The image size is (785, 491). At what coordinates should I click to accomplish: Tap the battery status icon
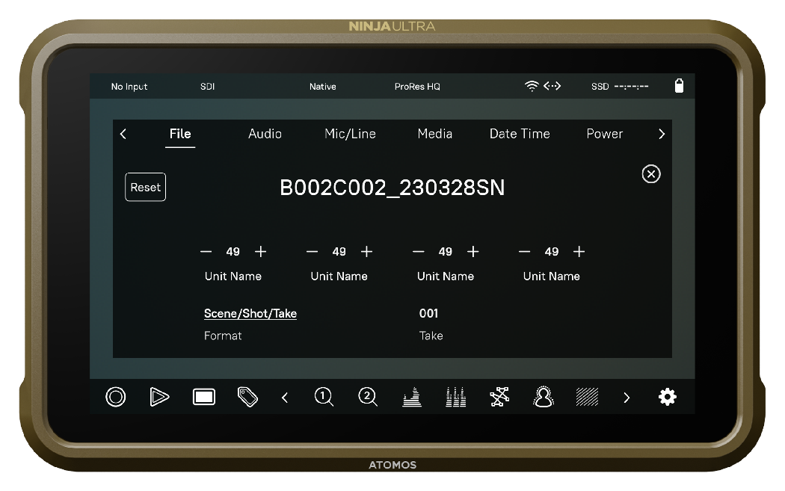[x=679, y=86]
